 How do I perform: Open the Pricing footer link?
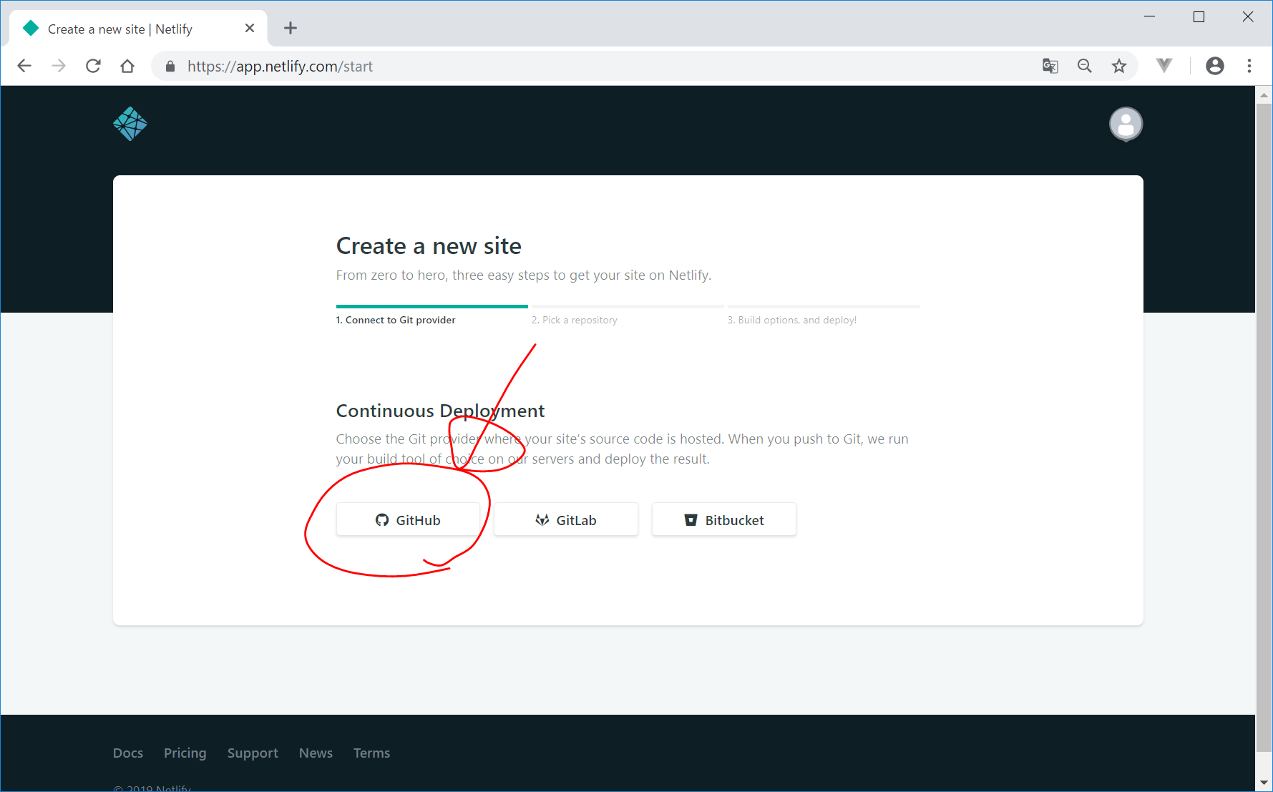click(x=185, y=753)
